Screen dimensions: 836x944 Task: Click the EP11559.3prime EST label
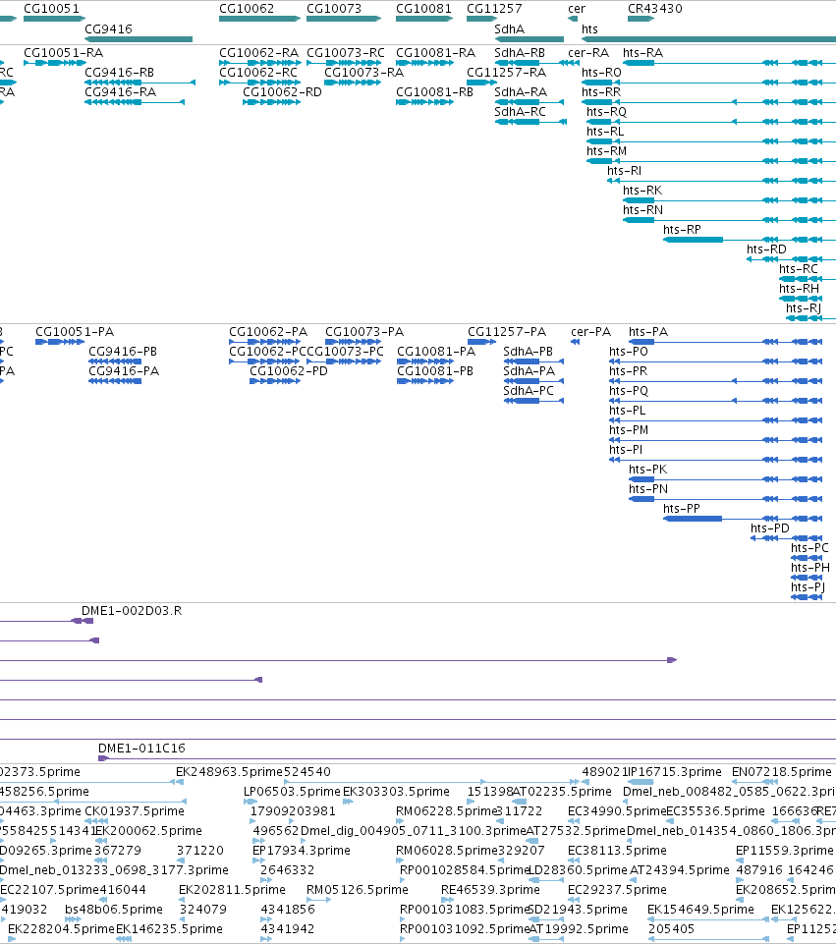[784, 850]
